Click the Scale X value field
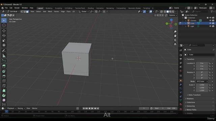The height and width of the screenshot is (121, 216). (x=202, y=85)
